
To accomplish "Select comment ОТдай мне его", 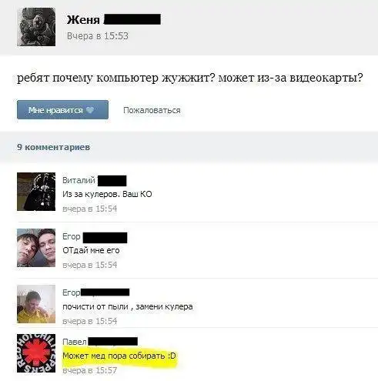I will click(x=91, y=250).
